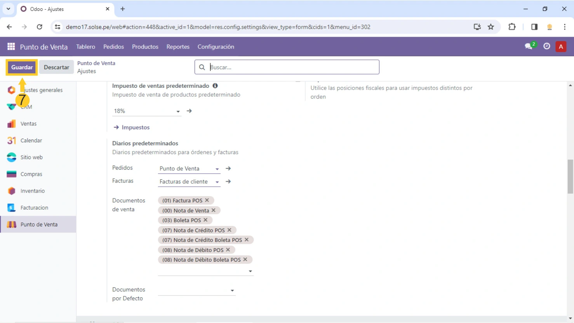
Task: Click the Buscar search field
Action: click(291, 67)
